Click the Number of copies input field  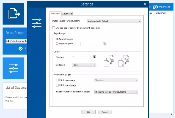(x=83, y=57)
